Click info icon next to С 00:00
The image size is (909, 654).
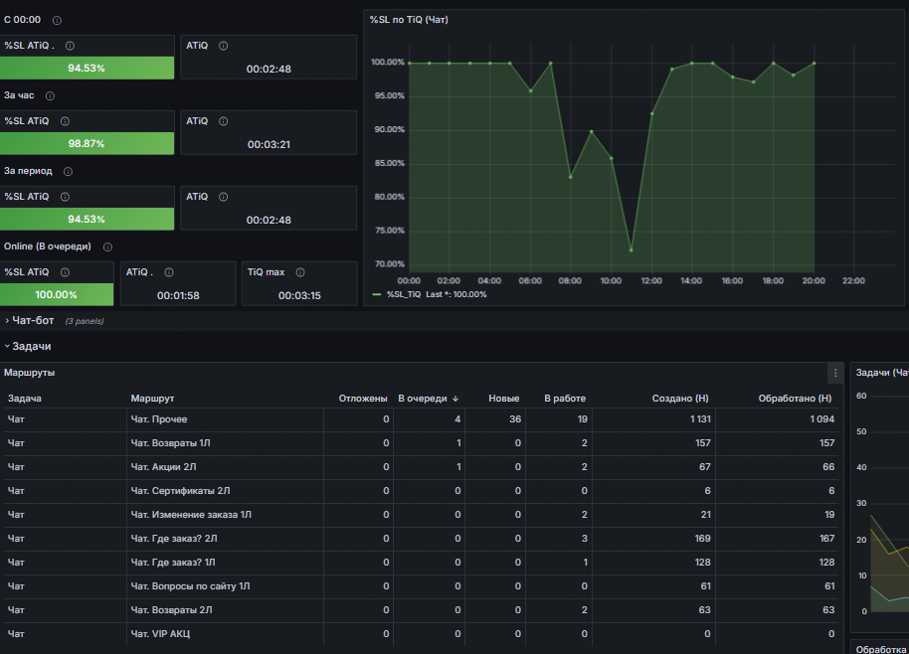click(57, 20)
